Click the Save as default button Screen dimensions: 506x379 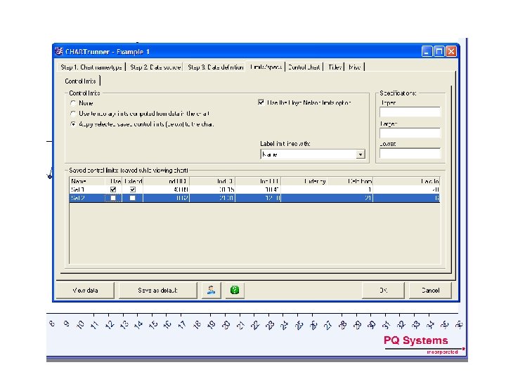[x=157, y=291]
